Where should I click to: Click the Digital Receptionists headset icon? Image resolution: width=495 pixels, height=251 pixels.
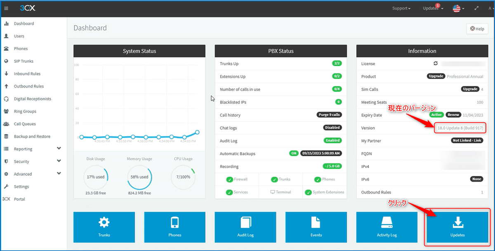click(x=6, y=99)
